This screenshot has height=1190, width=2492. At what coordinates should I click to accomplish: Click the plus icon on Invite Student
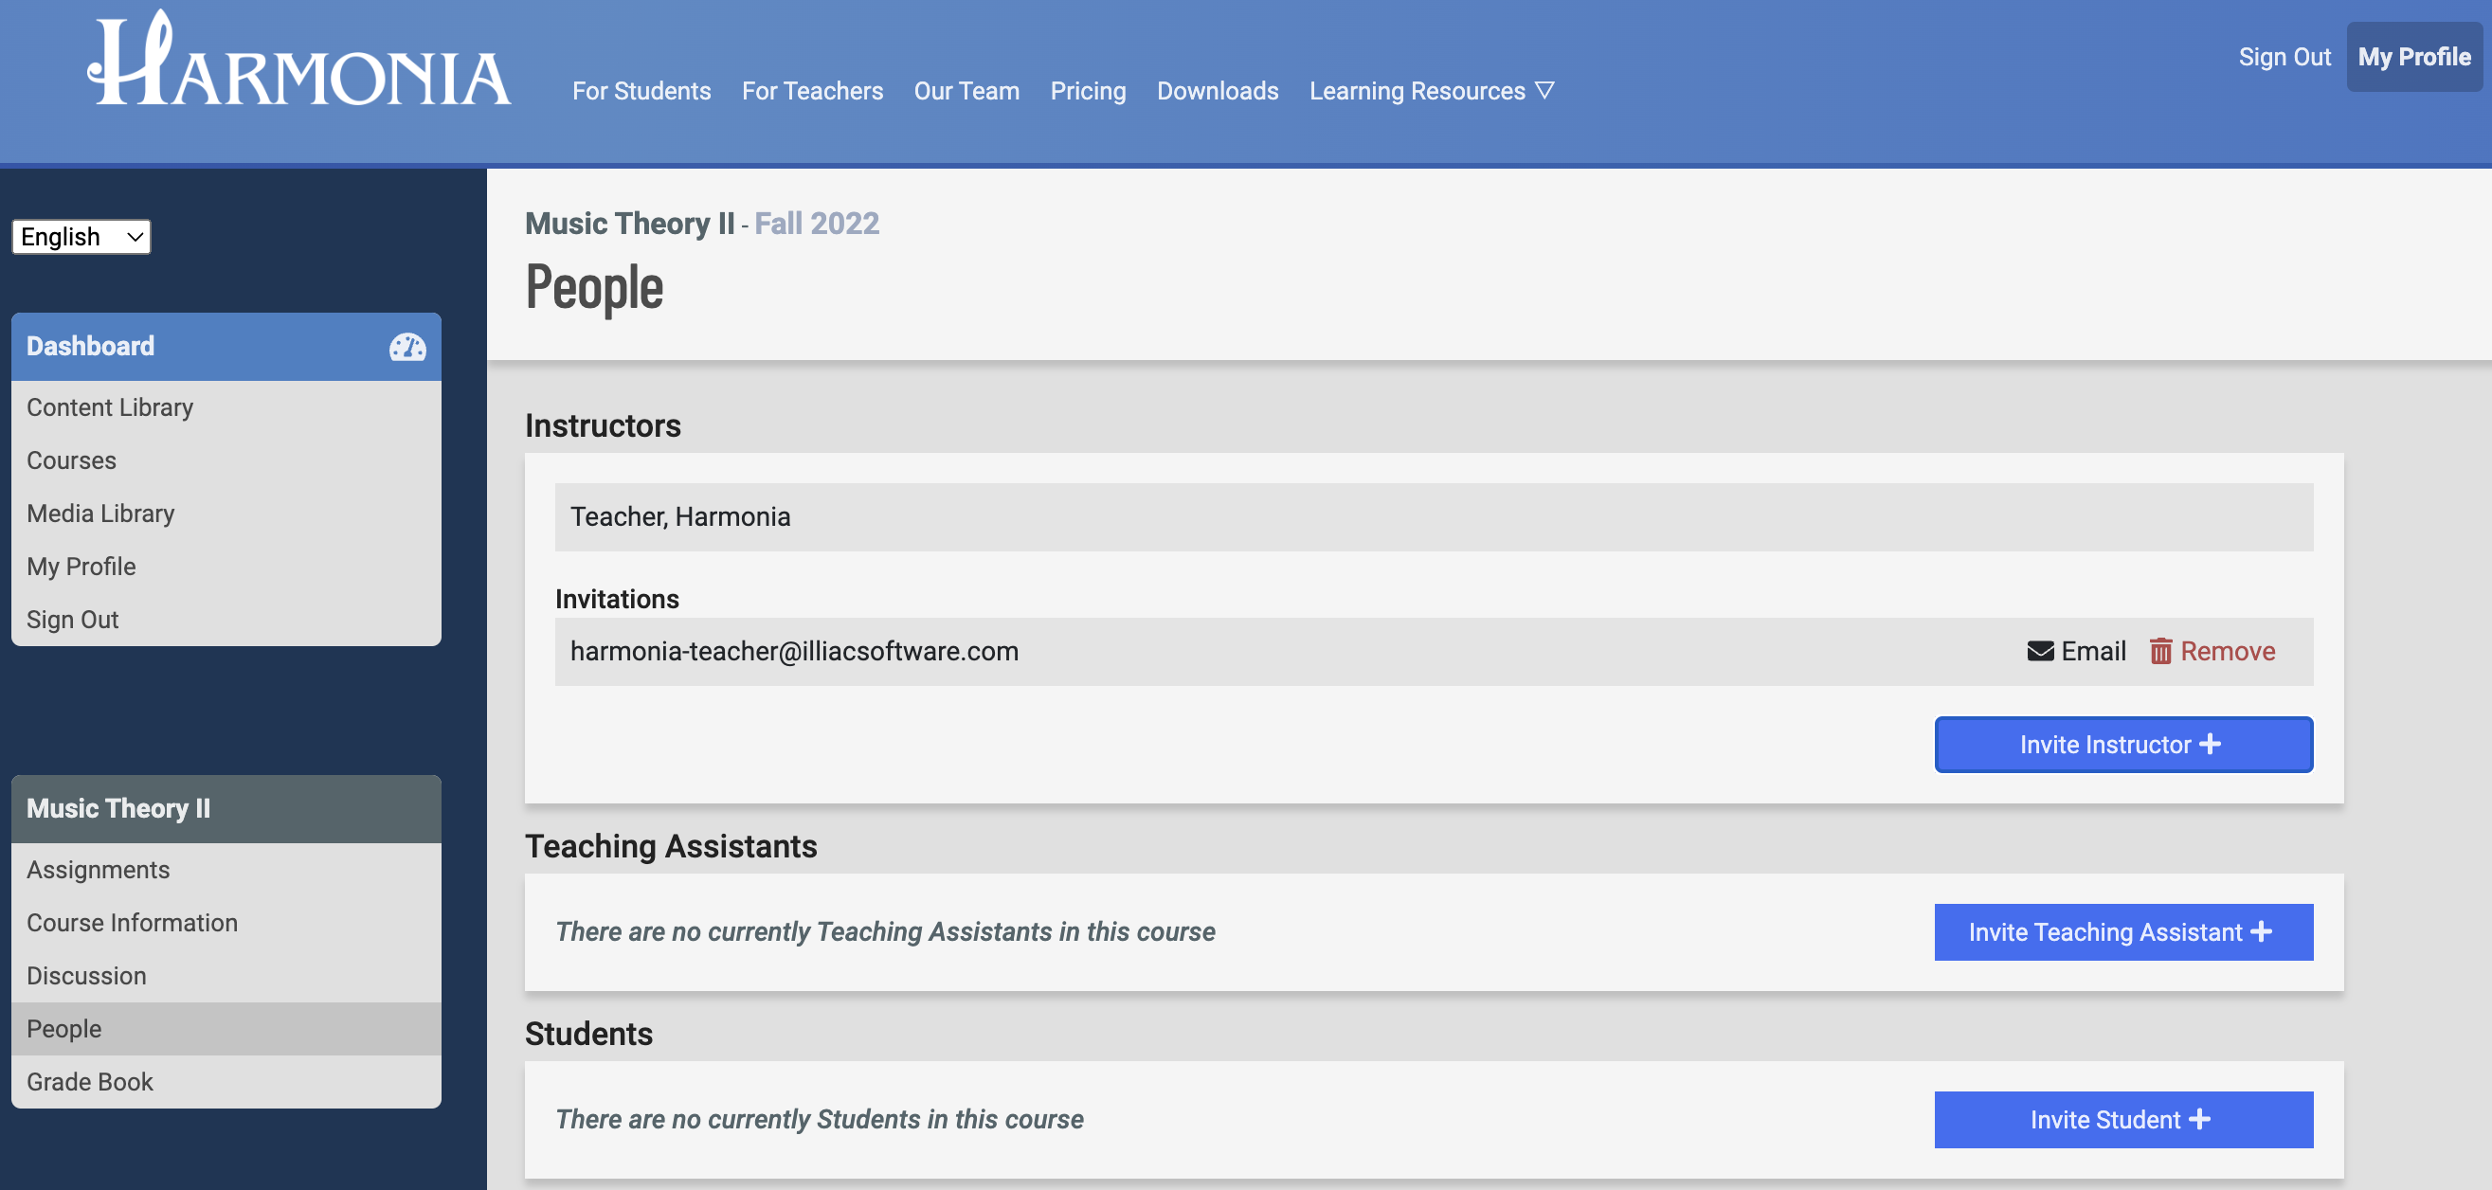pos(2200,1119)
